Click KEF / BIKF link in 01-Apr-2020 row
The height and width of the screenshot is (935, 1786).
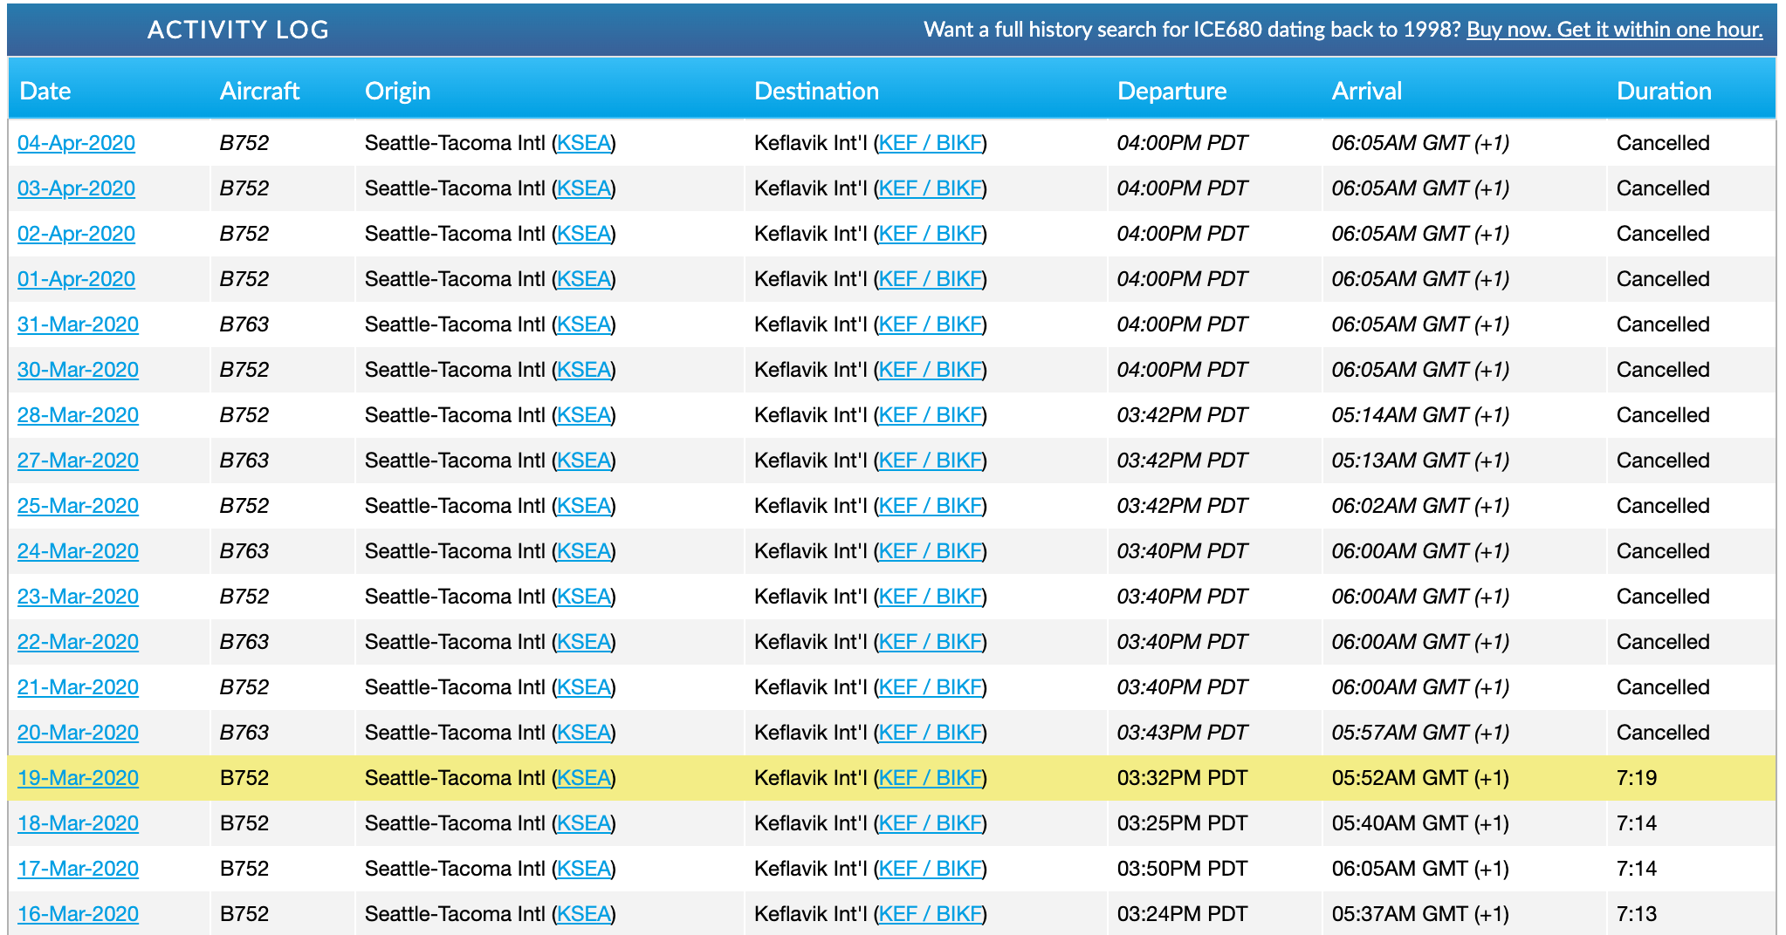[x=931, y=279]
